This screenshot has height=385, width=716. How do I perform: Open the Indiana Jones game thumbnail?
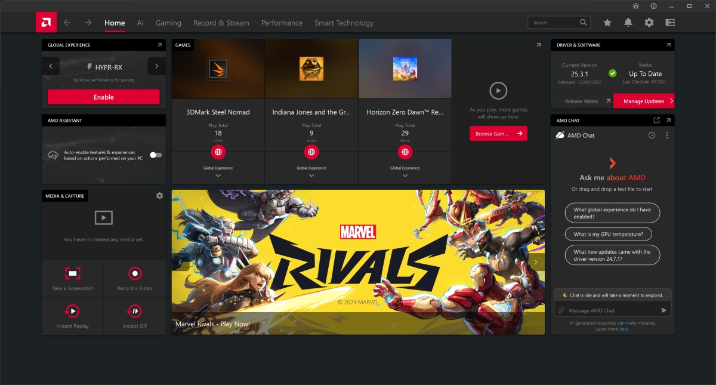[311, 69]
